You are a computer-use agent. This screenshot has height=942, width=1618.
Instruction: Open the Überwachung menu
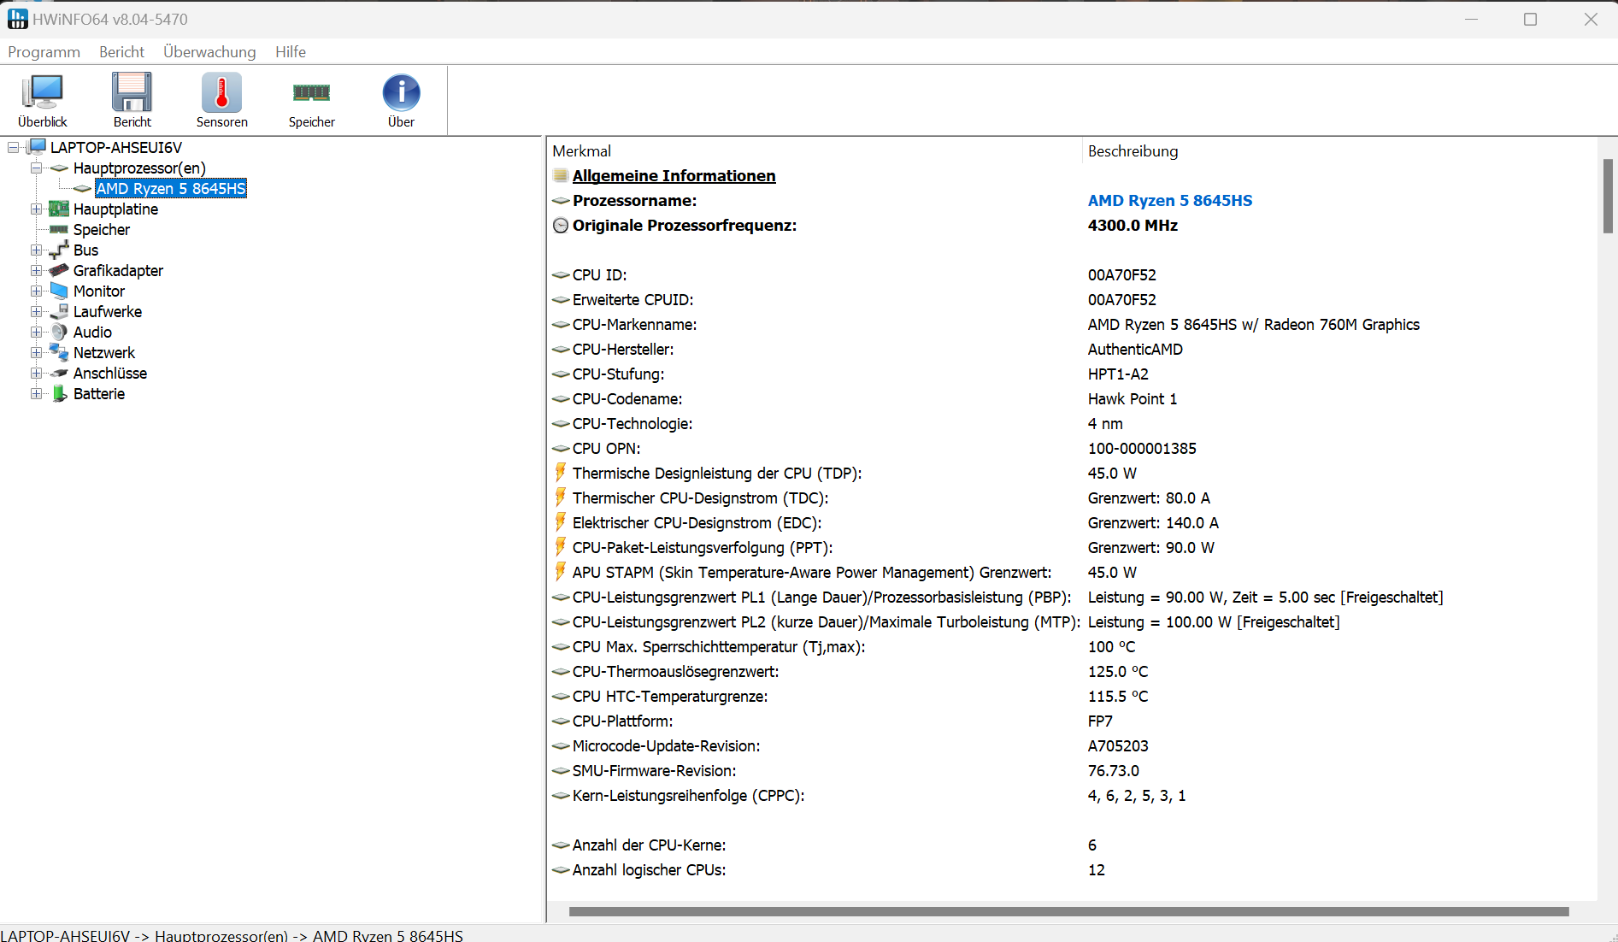click(x=209, y=52)
